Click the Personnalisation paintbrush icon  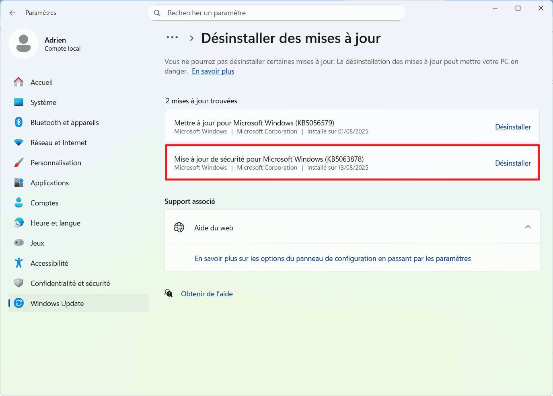click(19, 162)
